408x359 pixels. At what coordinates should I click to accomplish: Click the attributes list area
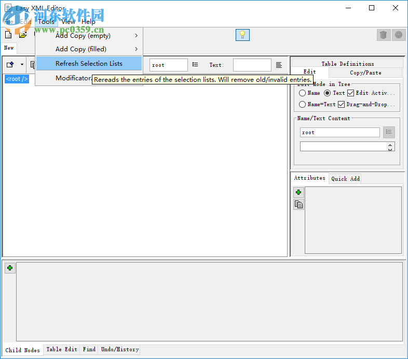353,220
